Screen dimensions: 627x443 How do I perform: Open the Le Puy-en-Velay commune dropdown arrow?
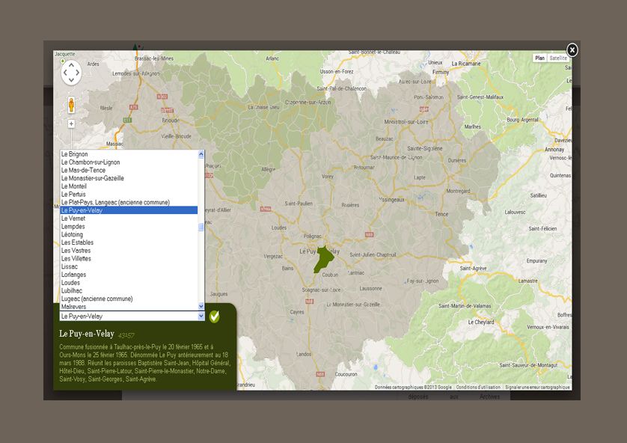[201, 317]
